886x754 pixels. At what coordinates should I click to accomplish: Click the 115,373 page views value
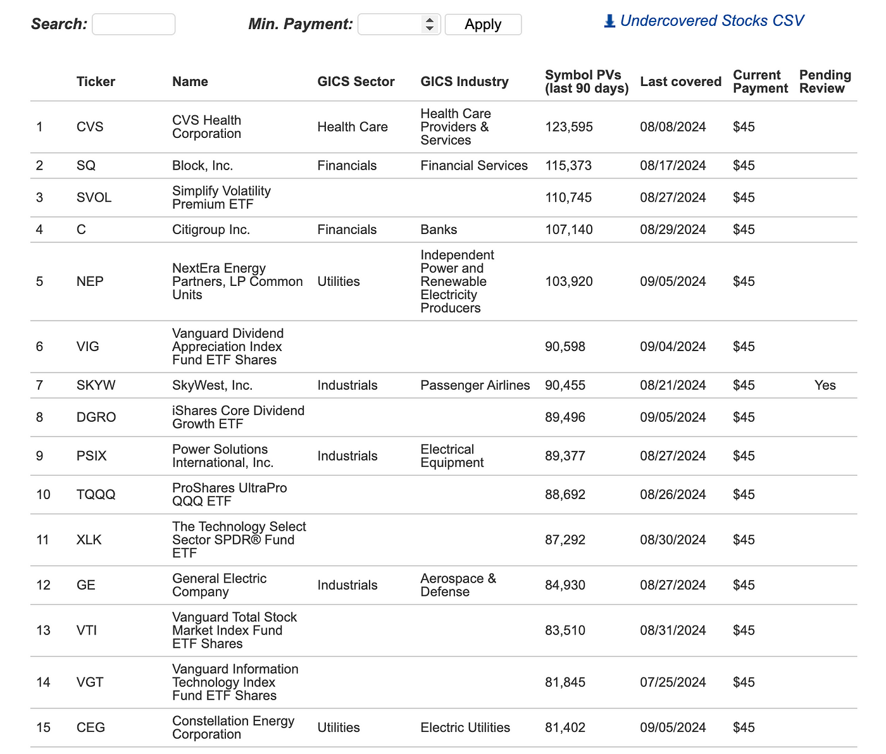pos(568,166)
